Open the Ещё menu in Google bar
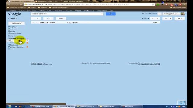This screenshot has width=193, height=108. 112,10
